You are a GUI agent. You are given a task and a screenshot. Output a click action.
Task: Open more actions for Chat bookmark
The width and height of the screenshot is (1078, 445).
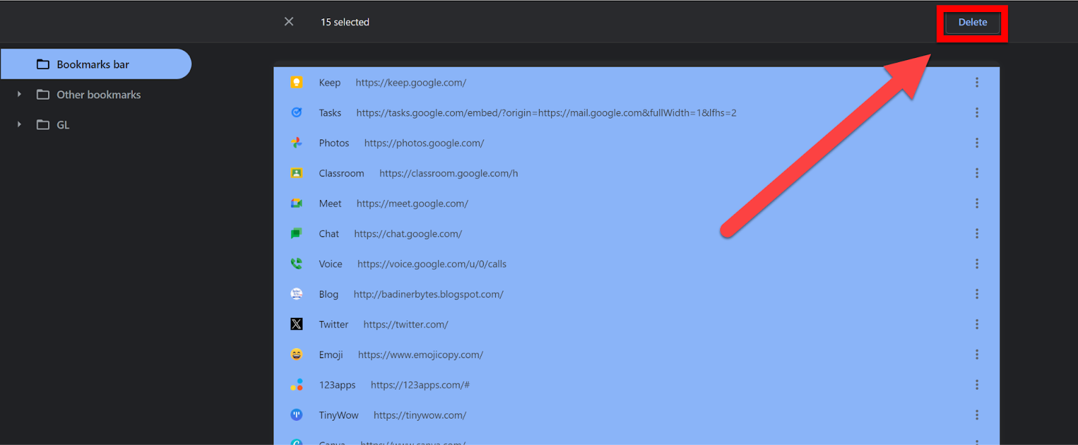[x=977, y=234]
